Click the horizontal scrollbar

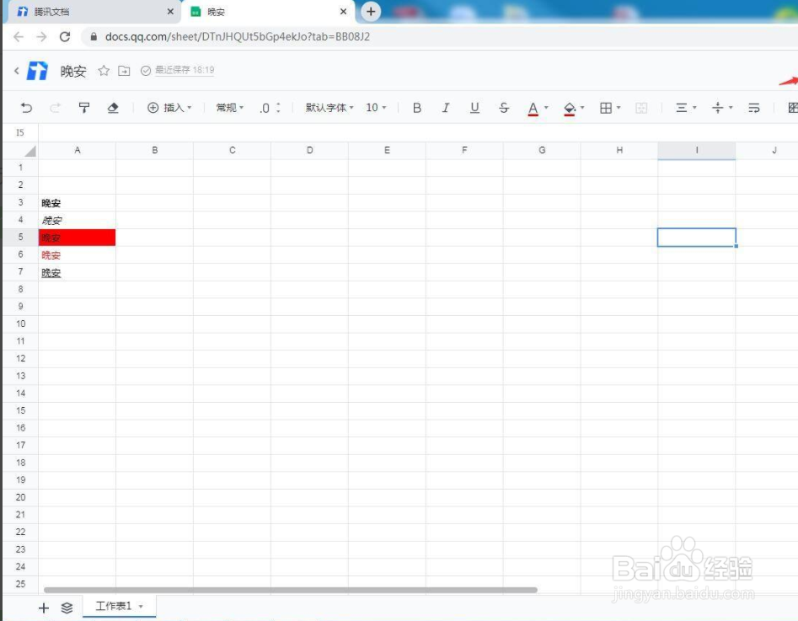[x=291, y=590]
